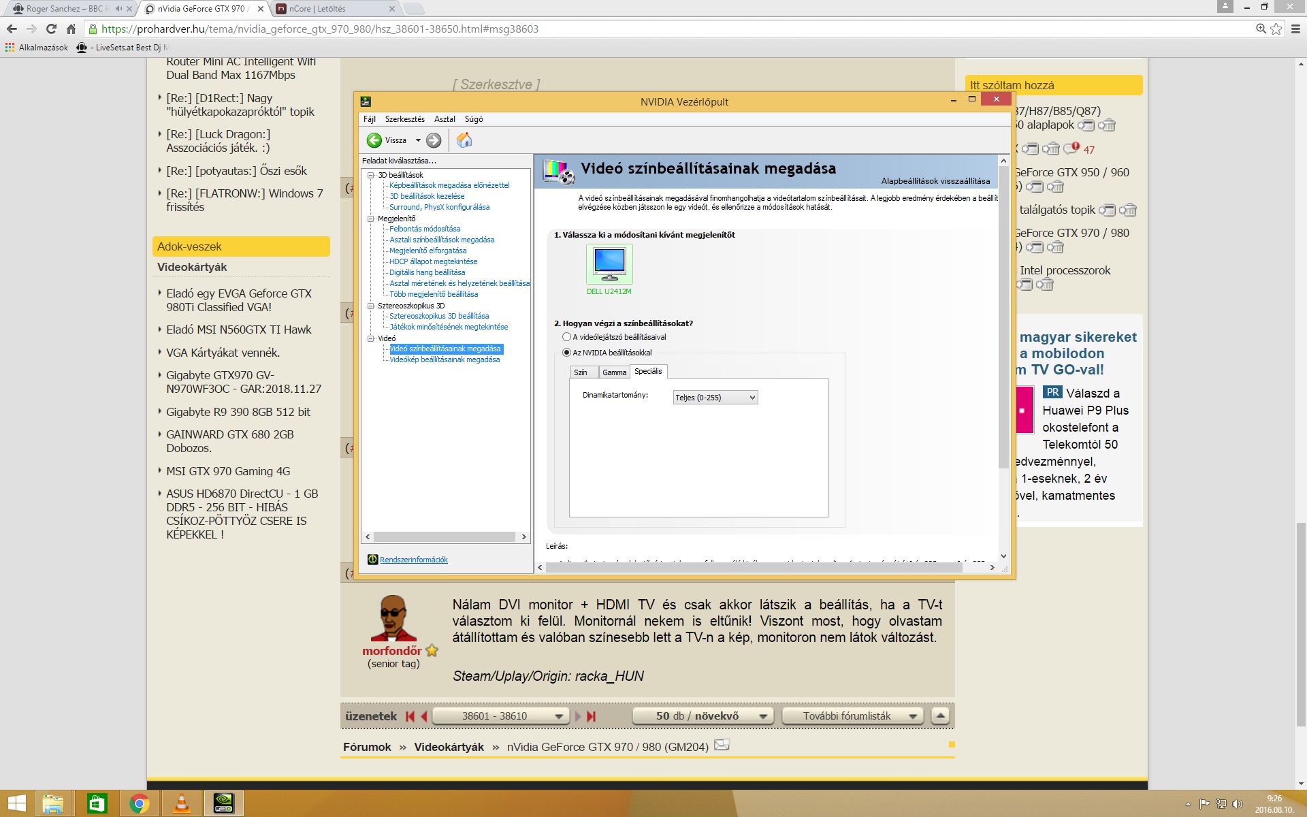Click NVIDIA Control Panel taskbar icon
This screenshot has width=1307, height=817.
(x=224, y=804)
